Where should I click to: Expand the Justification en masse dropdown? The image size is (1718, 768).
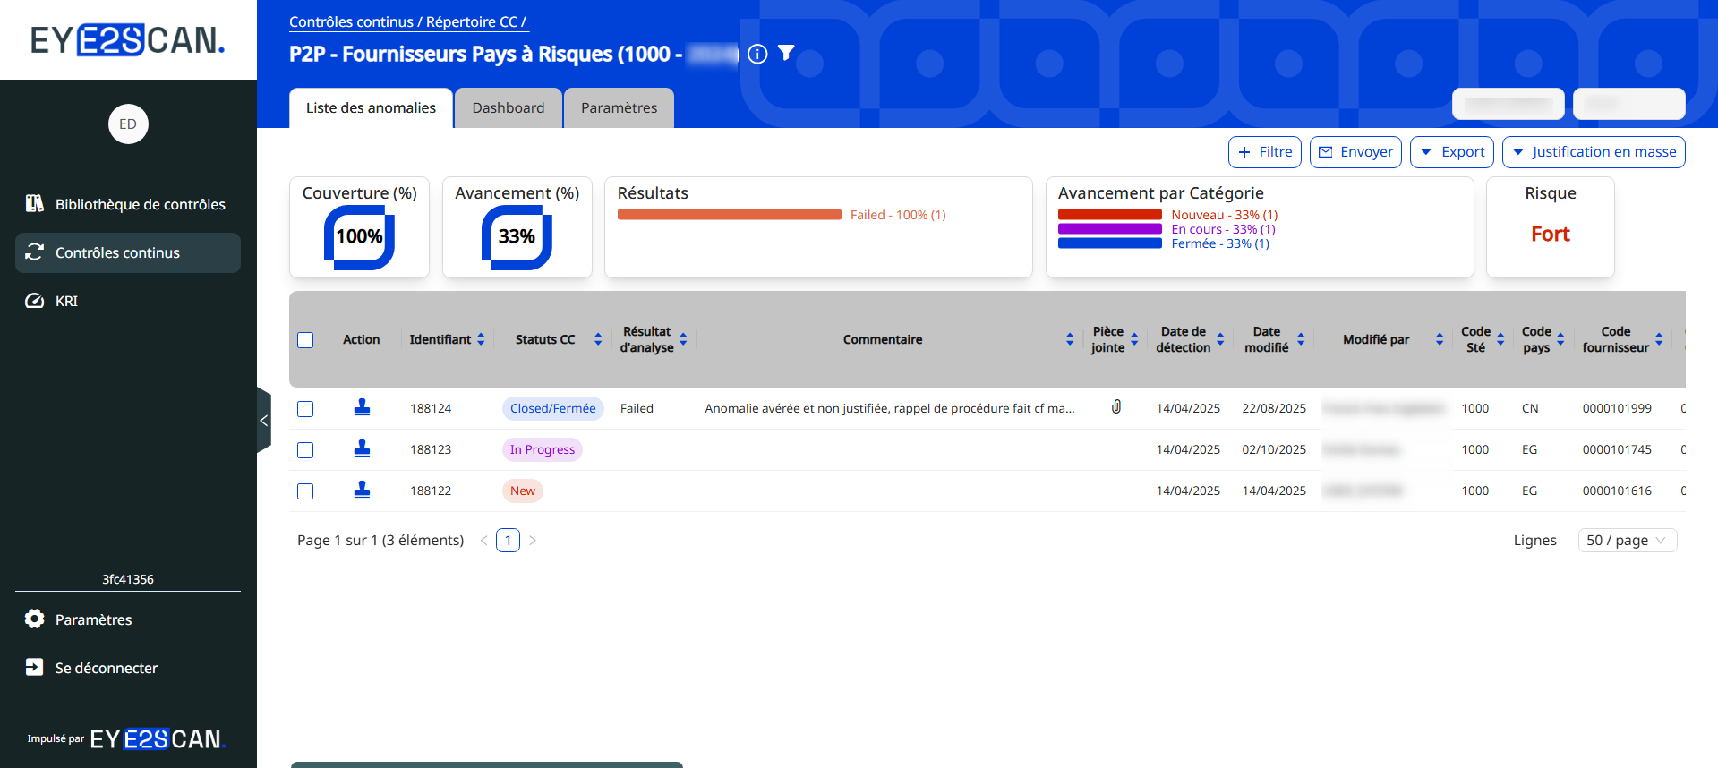[x=1593, y=152]
